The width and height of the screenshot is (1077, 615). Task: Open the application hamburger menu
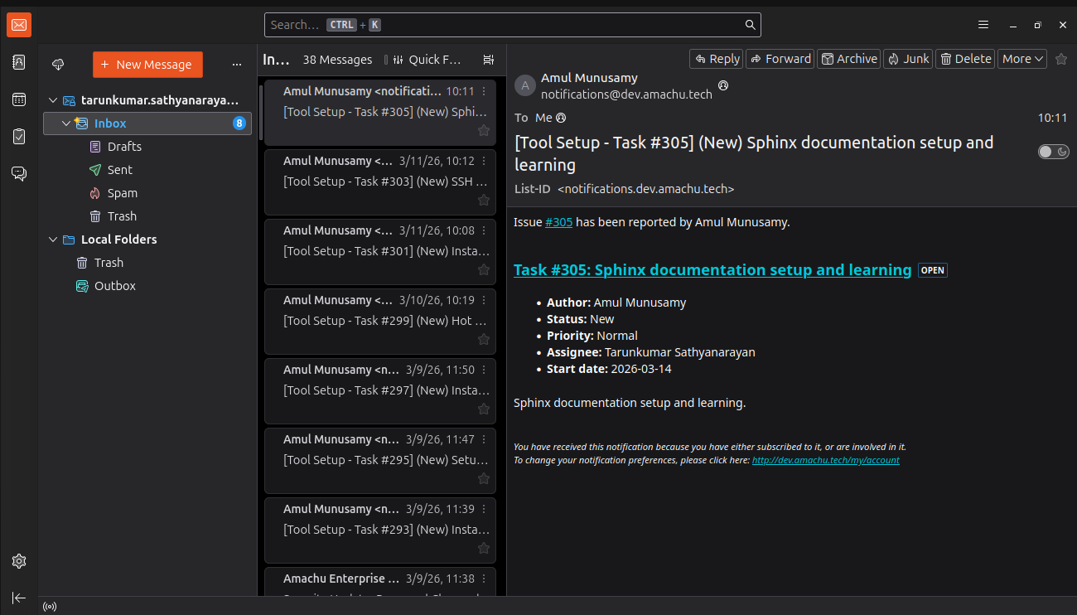[x=983, y=25]
